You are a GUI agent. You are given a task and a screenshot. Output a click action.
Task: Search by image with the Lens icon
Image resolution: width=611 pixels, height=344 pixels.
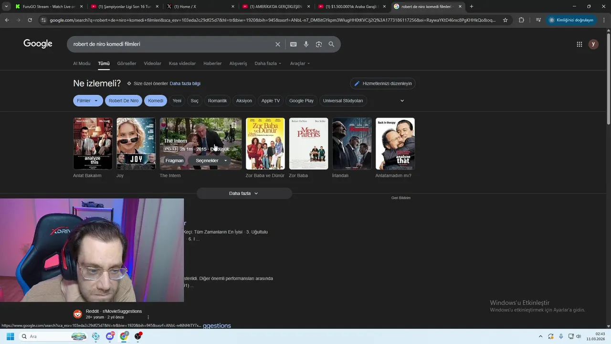click(x=318, y=44)
